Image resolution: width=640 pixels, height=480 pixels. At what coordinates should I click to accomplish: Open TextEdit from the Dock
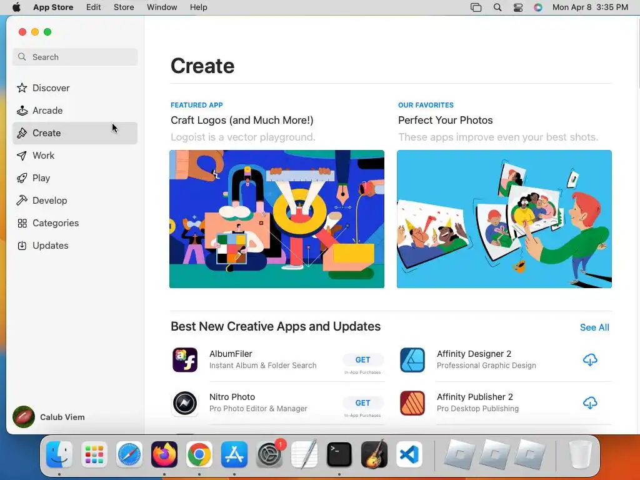pyautogui.click(x=304, y=454)
